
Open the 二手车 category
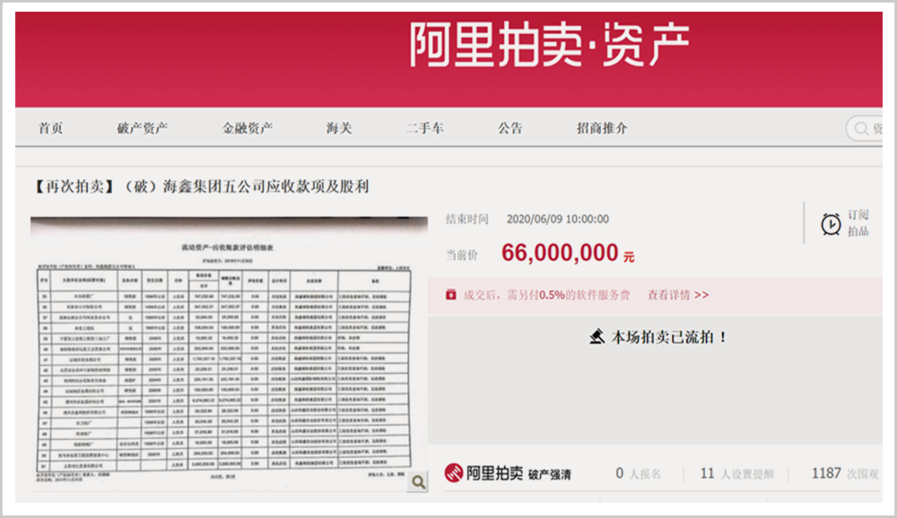[424, 128]
